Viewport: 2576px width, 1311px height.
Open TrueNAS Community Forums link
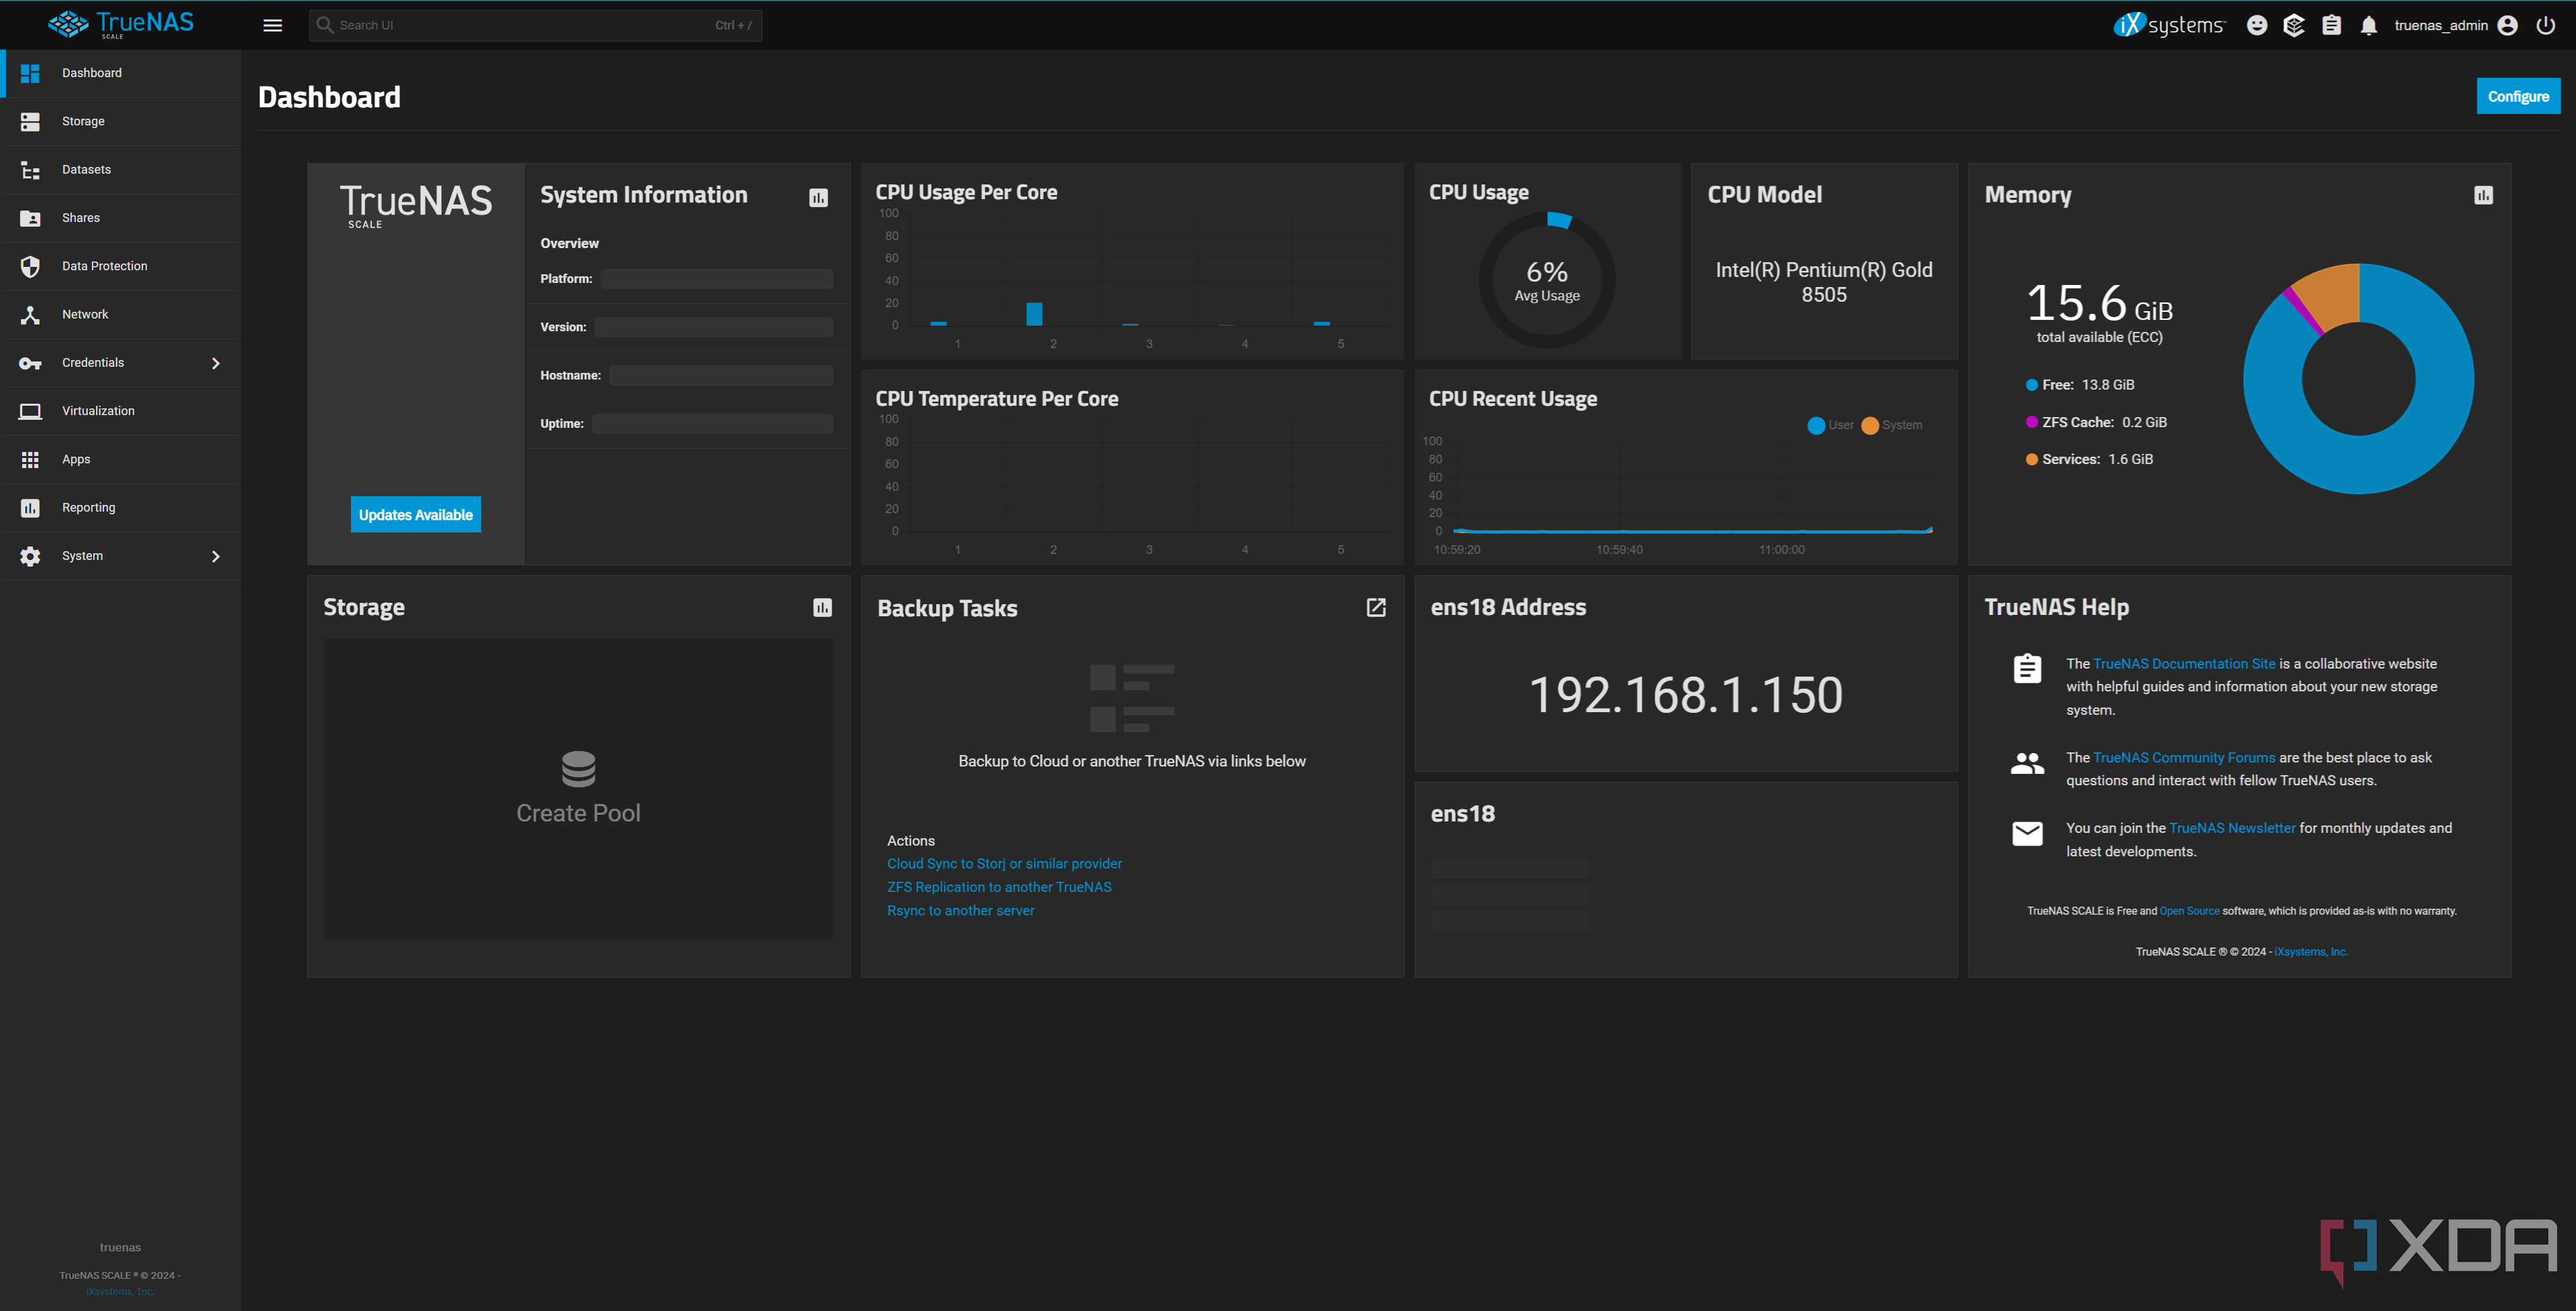(x=2184, y=757)
